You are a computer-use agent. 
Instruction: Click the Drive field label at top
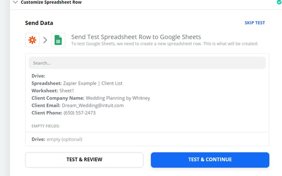(39, 76)
